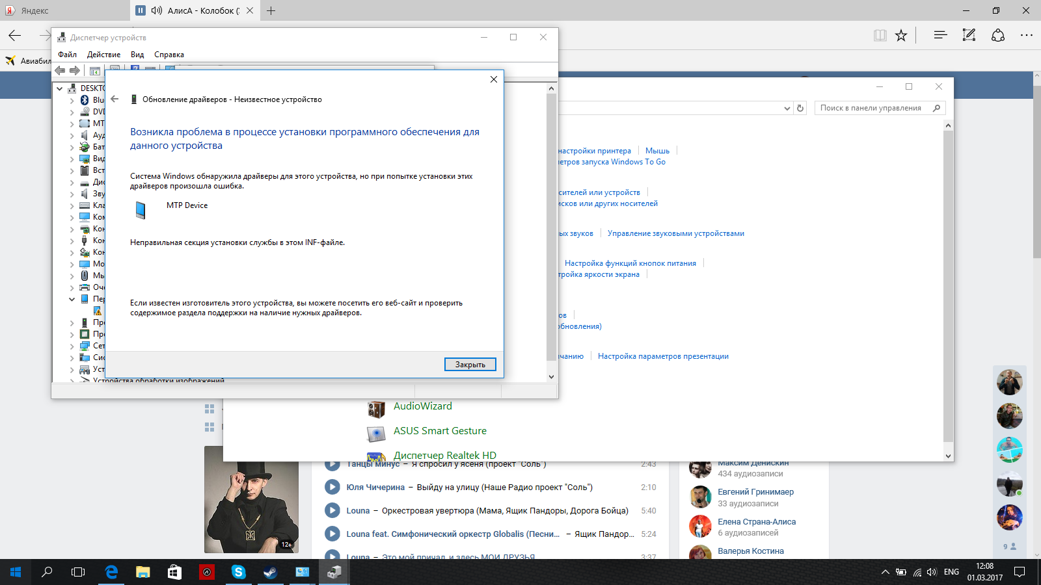
Task: Pause audio in the browser tab
Action: coord(141,10)
